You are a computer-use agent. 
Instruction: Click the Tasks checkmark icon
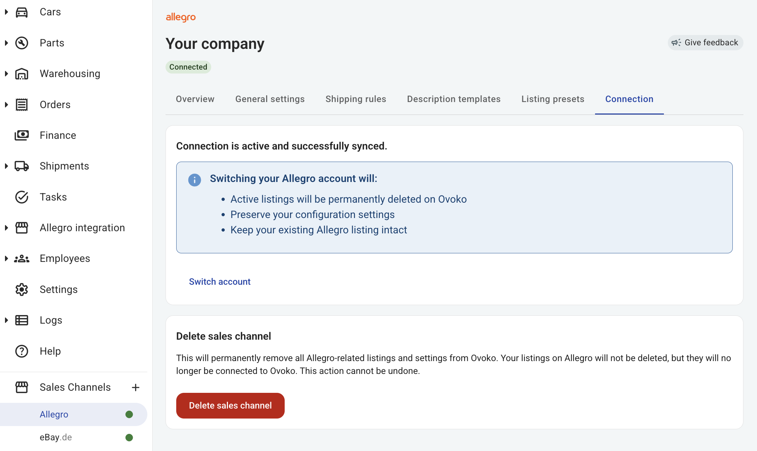(22, 197)
